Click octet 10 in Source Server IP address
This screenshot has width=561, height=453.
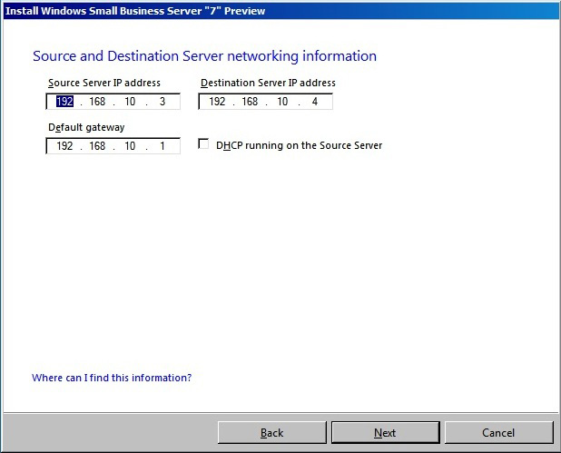(130, 102)
